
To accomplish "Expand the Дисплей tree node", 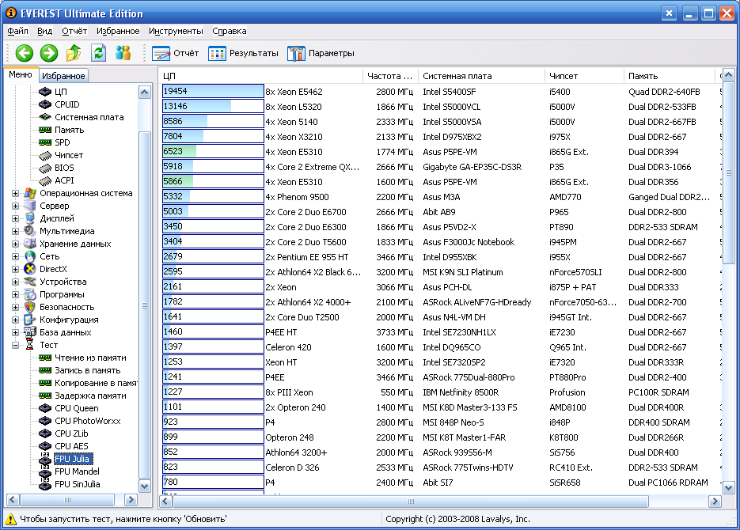I will 16,219.
